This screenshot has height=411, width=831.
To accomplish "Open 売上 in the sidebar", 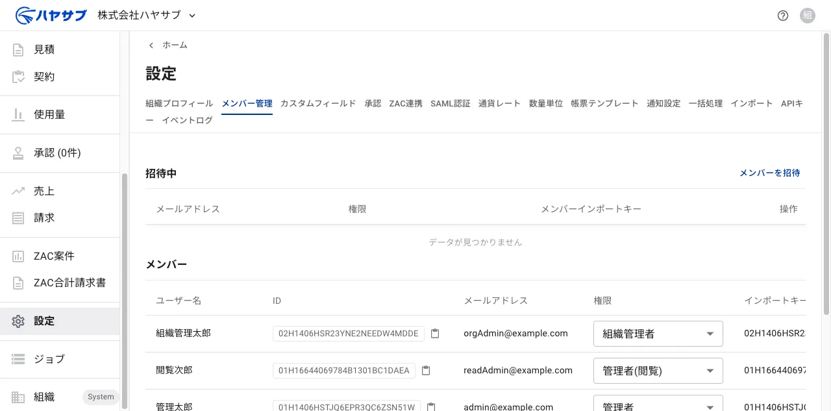I will [x=60, y=191].
